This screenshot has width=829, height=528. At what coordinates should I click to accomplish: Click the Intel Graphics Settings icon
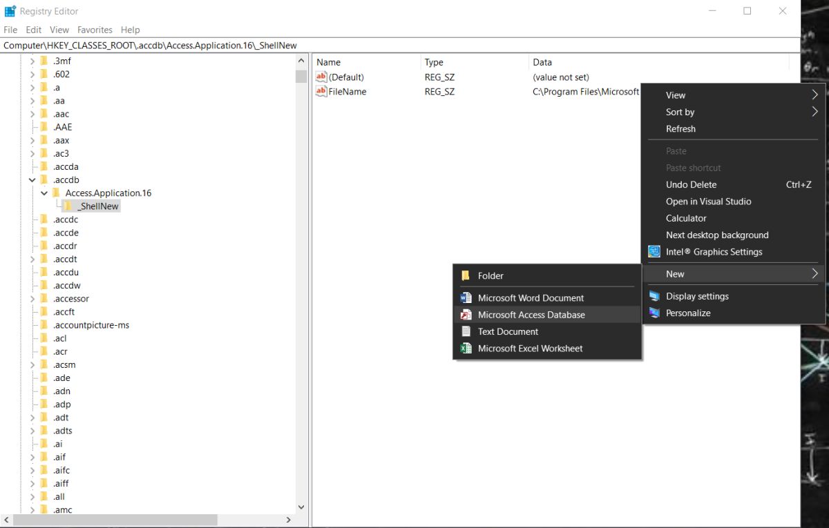(x=654, y=252)
